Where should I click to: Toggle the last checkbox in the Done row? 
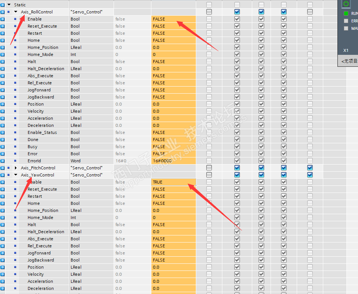pos(310,140)
